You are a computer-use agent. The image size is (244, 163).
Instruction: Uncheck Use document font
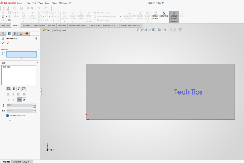tap(7, 116)
